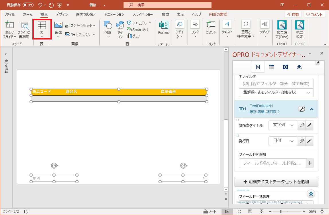This screenshot has height=215, width=329.
Task: Toggle the ノート (Notes) pane
Action: point(210,212)
